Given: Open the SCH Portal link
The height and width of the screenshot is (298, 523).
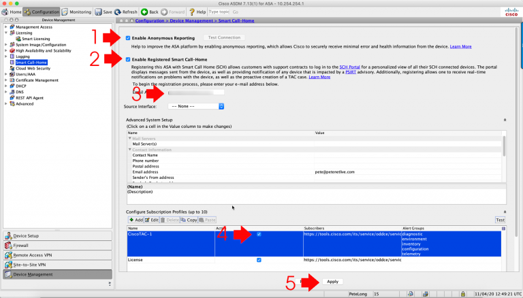Looking at the screenshot, I should point(349,67).
